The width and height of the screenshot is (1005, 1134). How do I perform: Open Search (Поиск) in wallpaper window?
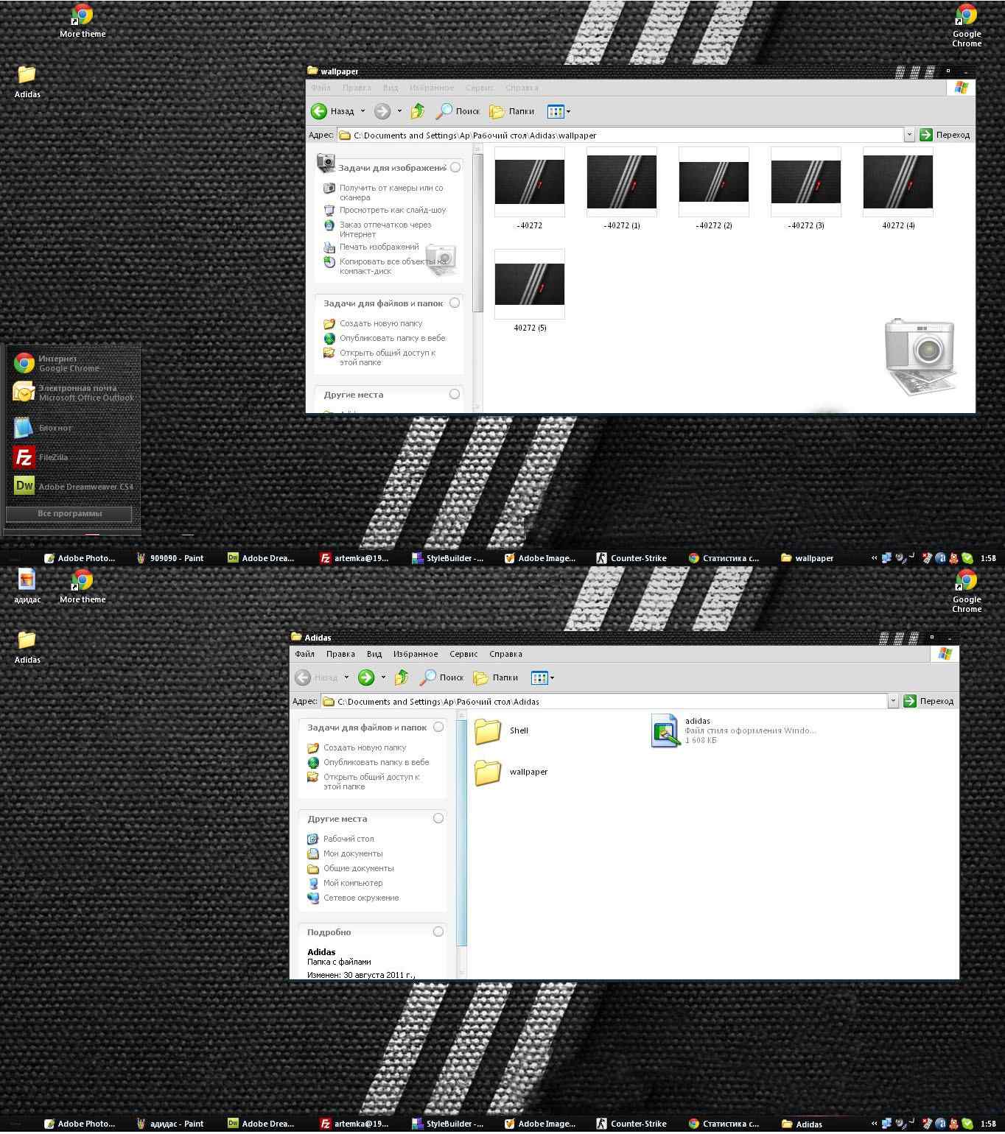[x=458, y=111]
